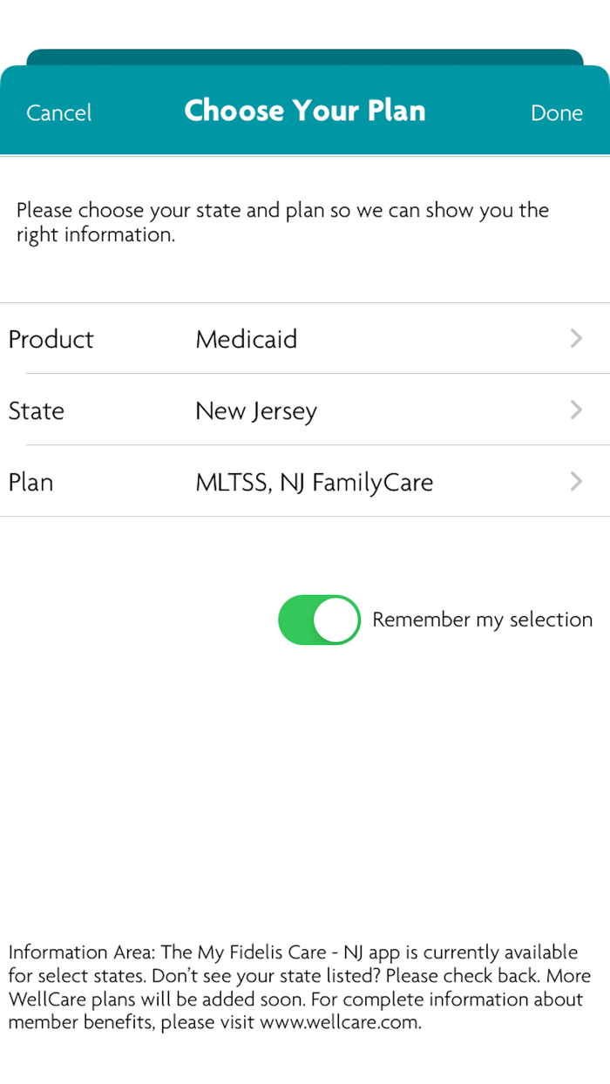Screen dimensions: 610x1084
Task: Click the Plan row label
Action: pos(30,482)
